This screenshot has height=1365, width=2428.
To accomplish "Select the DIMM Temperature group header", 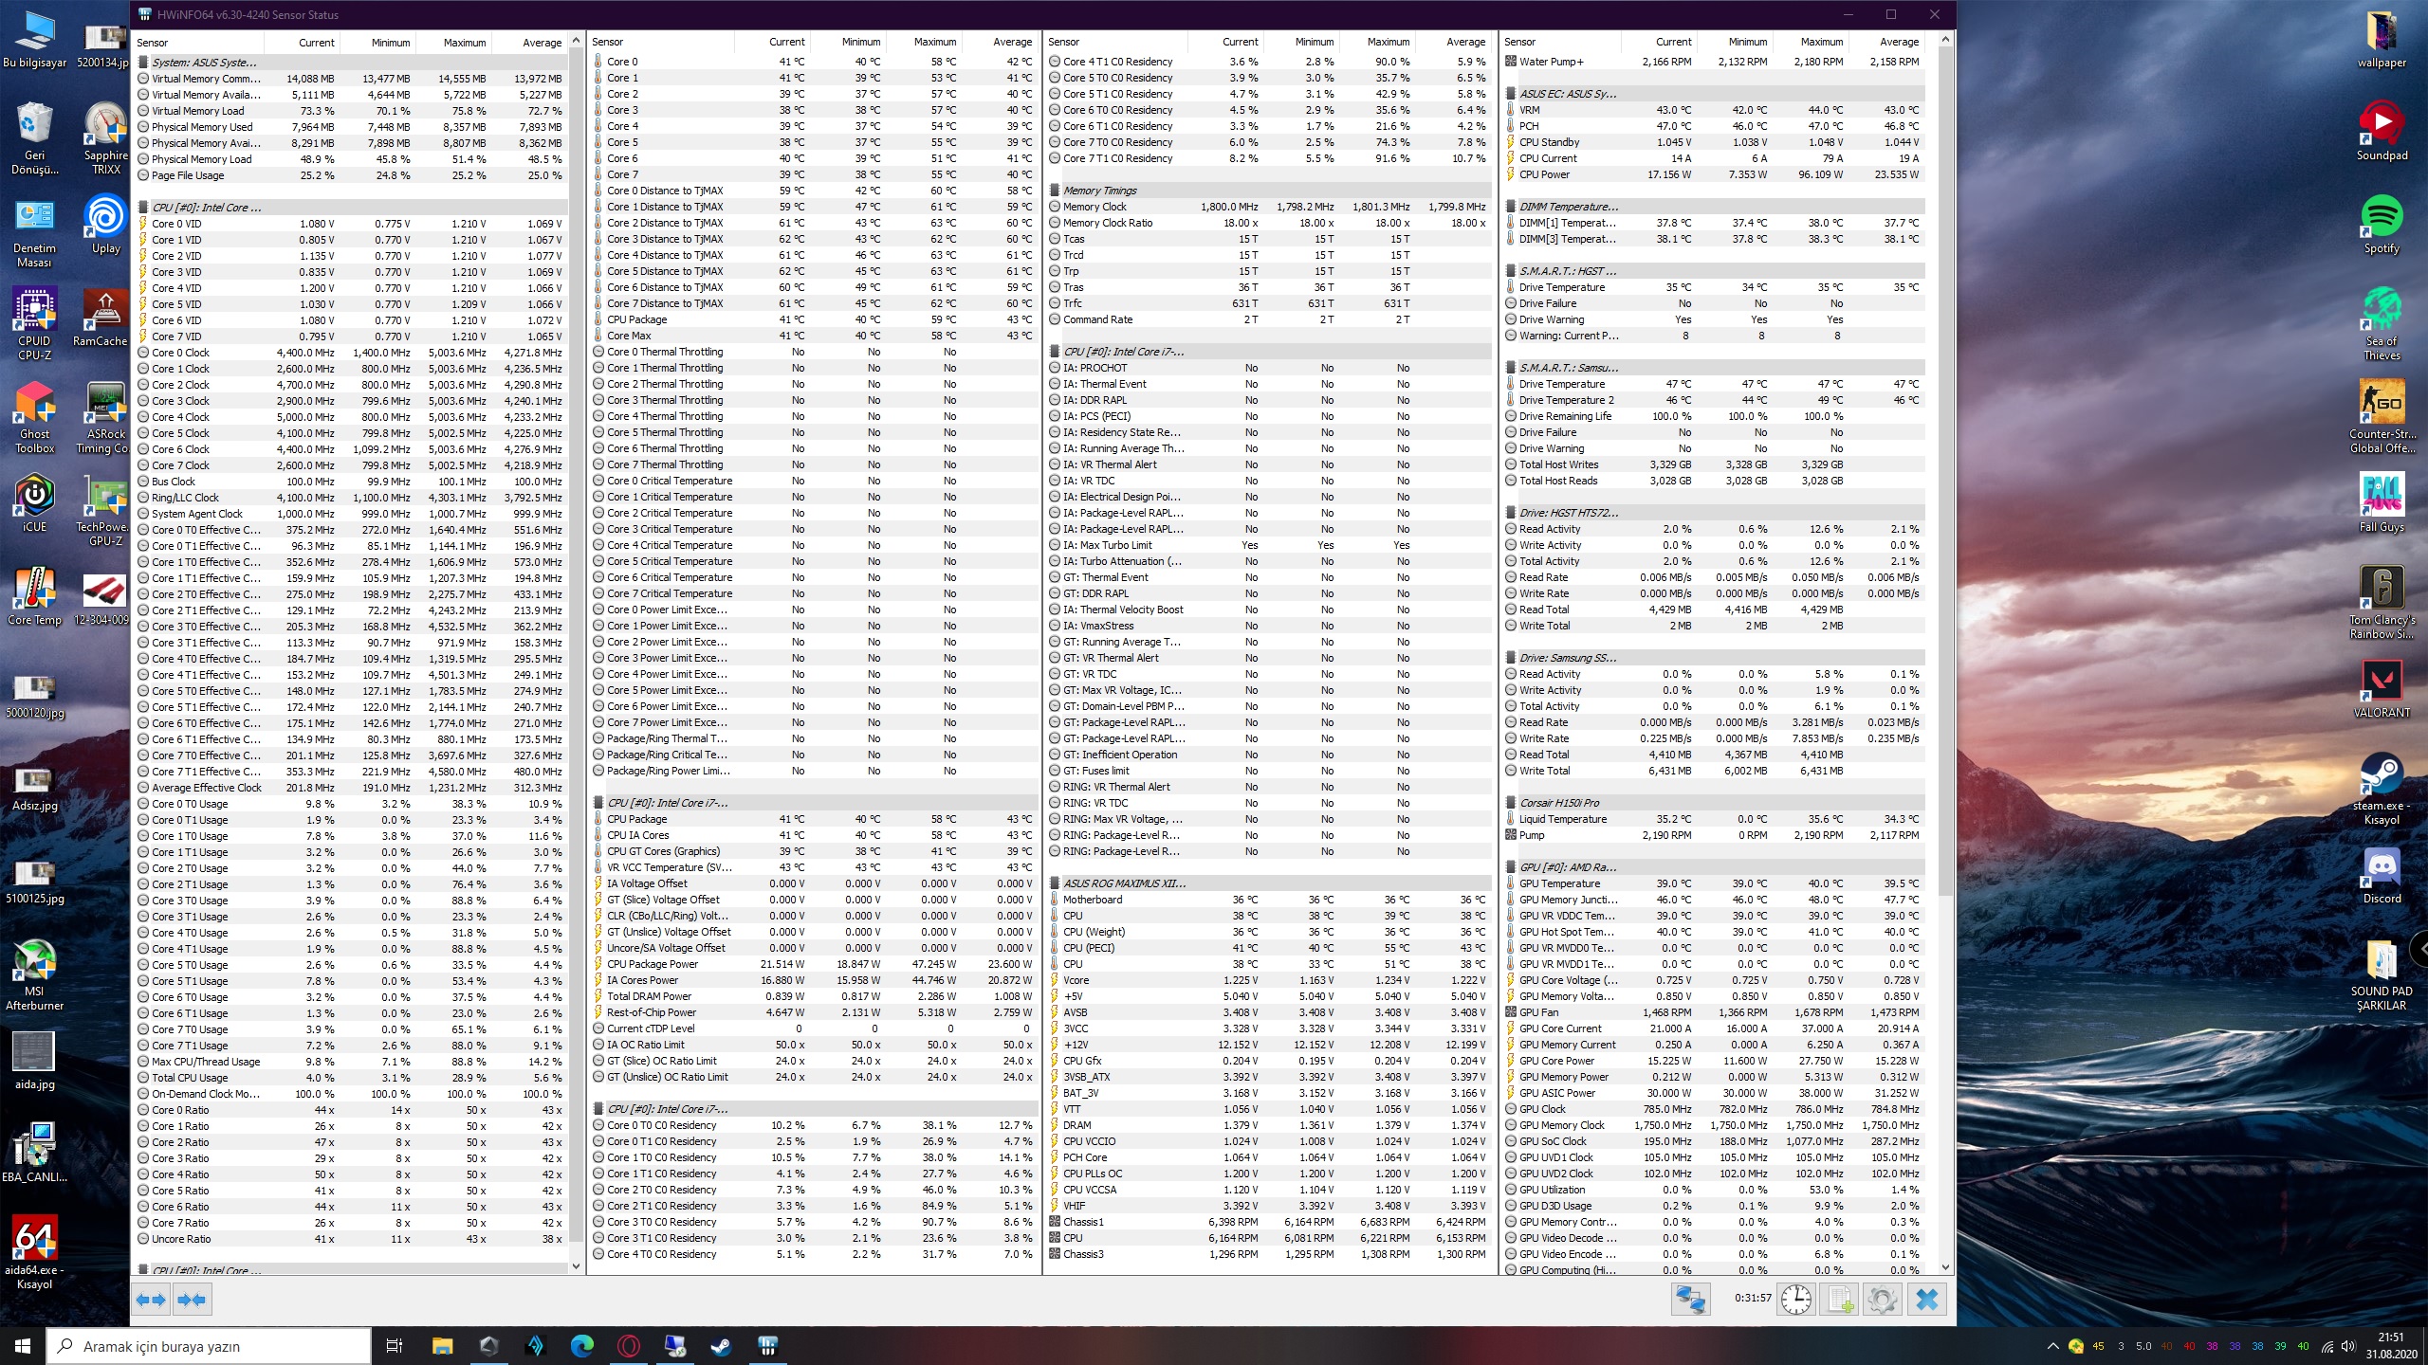I will (x=1716, y=207).
